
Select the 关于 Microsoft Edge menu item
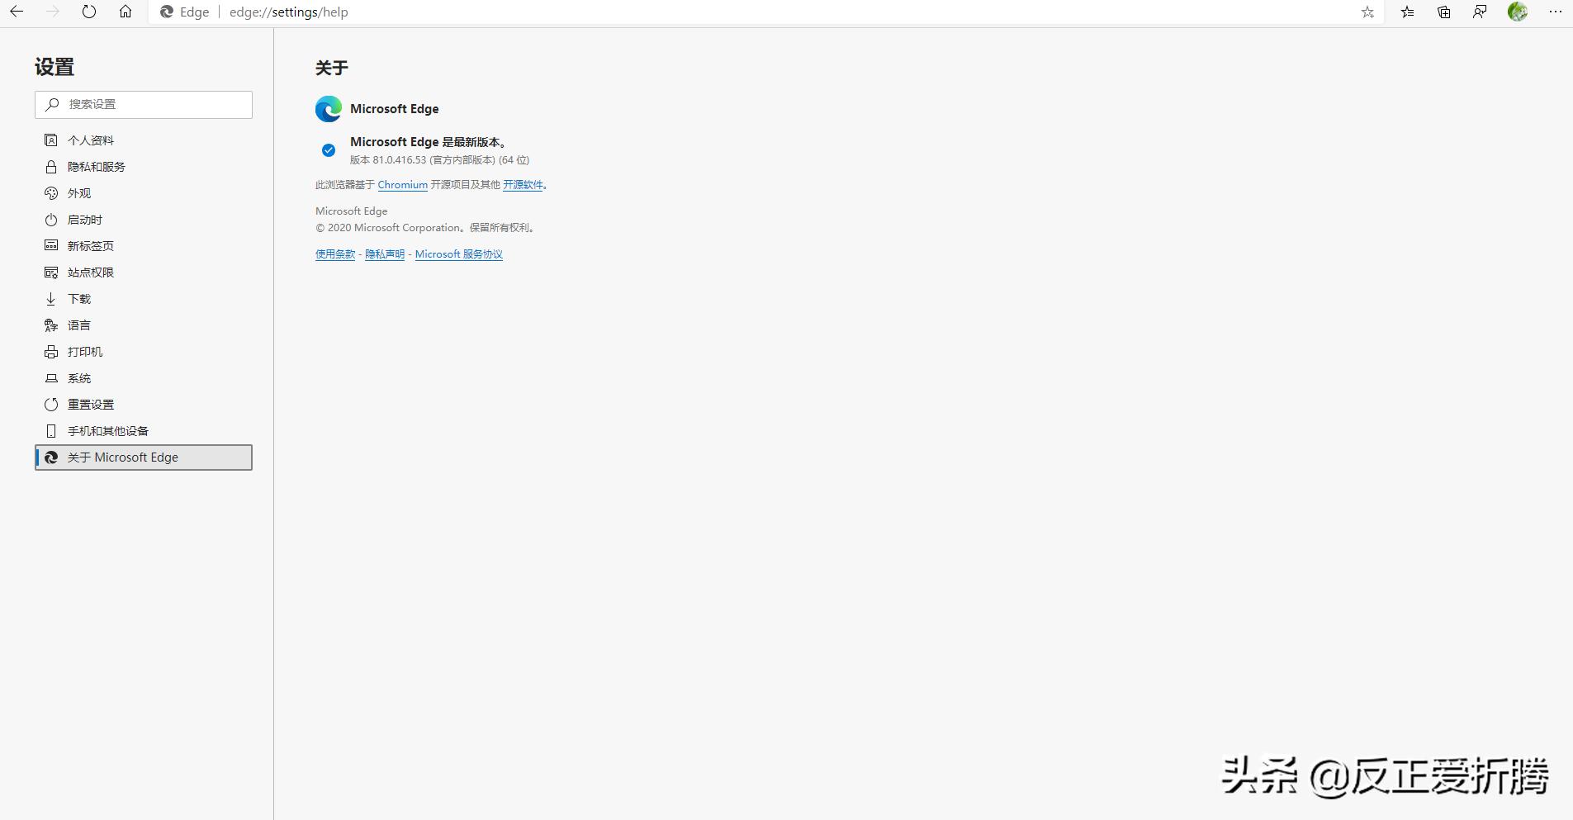tap(144, 457)
